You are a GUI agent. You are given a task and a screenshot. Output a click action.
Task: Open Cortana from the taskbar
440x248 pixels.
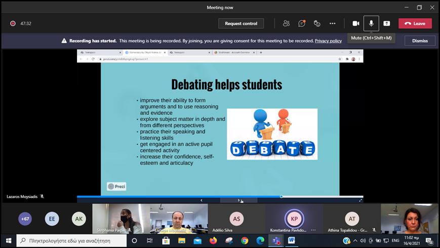click(x=134, y=241)
